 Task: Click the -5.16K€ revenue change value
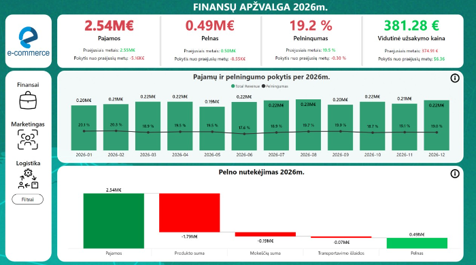pyautogui.click(x=137, y=58)
